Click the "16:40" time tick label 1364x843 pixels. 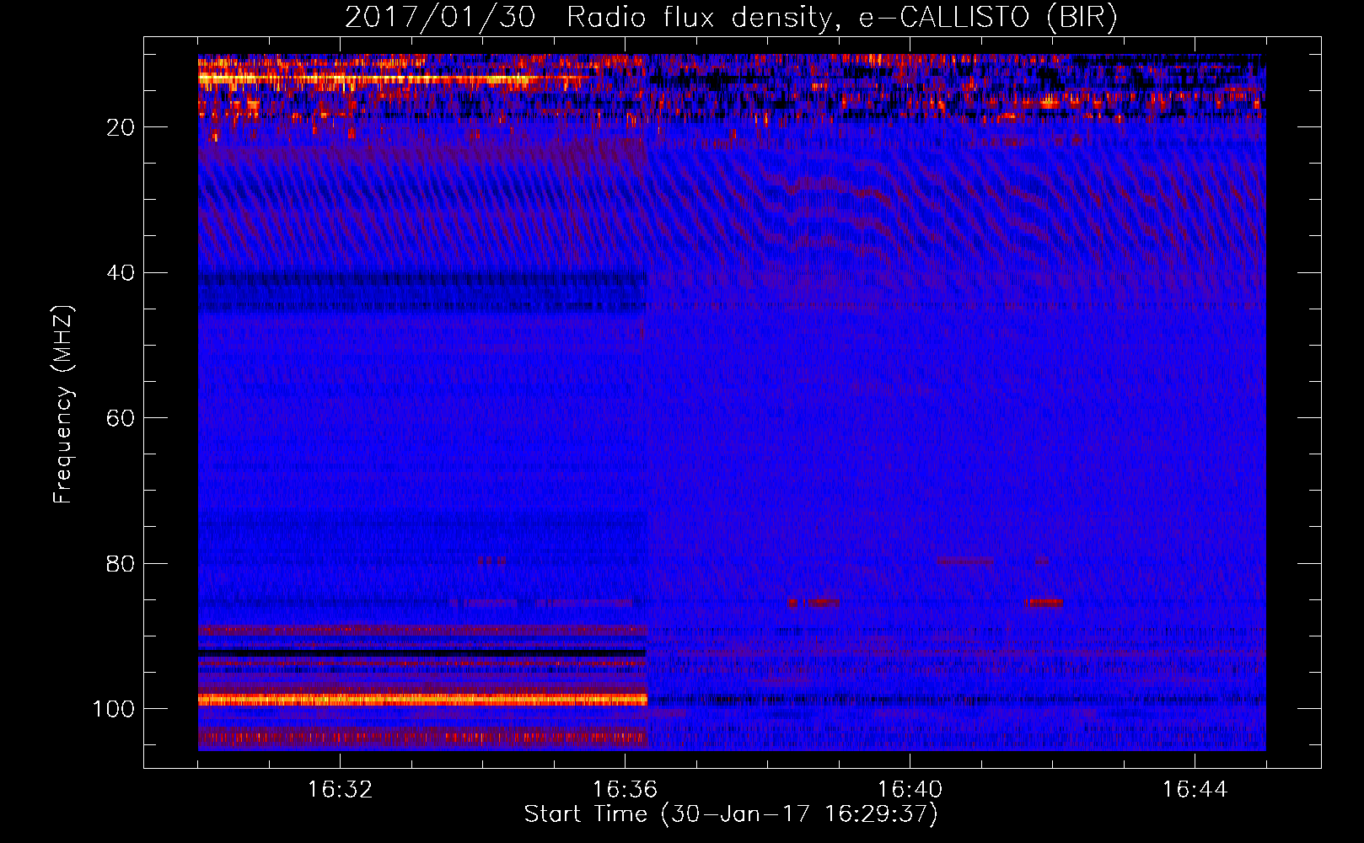pos(910,790)
